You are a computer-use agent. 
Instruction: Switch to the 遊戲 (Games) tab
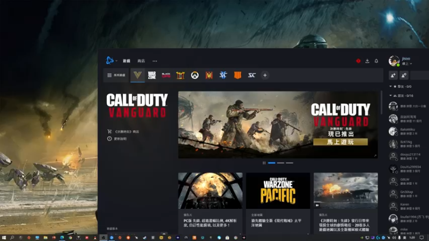(x=127, y=61)
